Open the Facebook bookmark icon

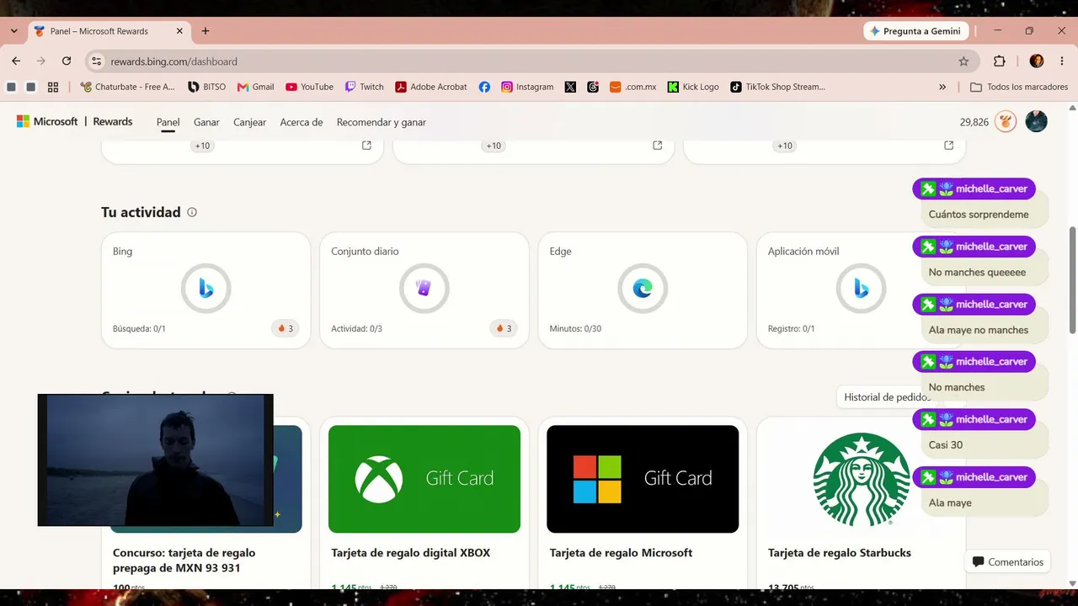pyautogui.click(x=484, y=87)
